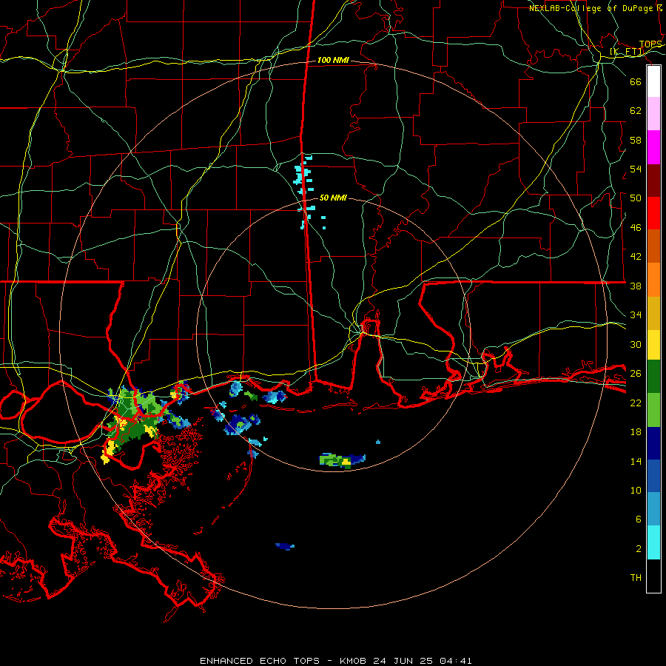The height and width of the screenshot is (666, 666).
Task: Click the "K FT" units label
Action: [627, 52]
